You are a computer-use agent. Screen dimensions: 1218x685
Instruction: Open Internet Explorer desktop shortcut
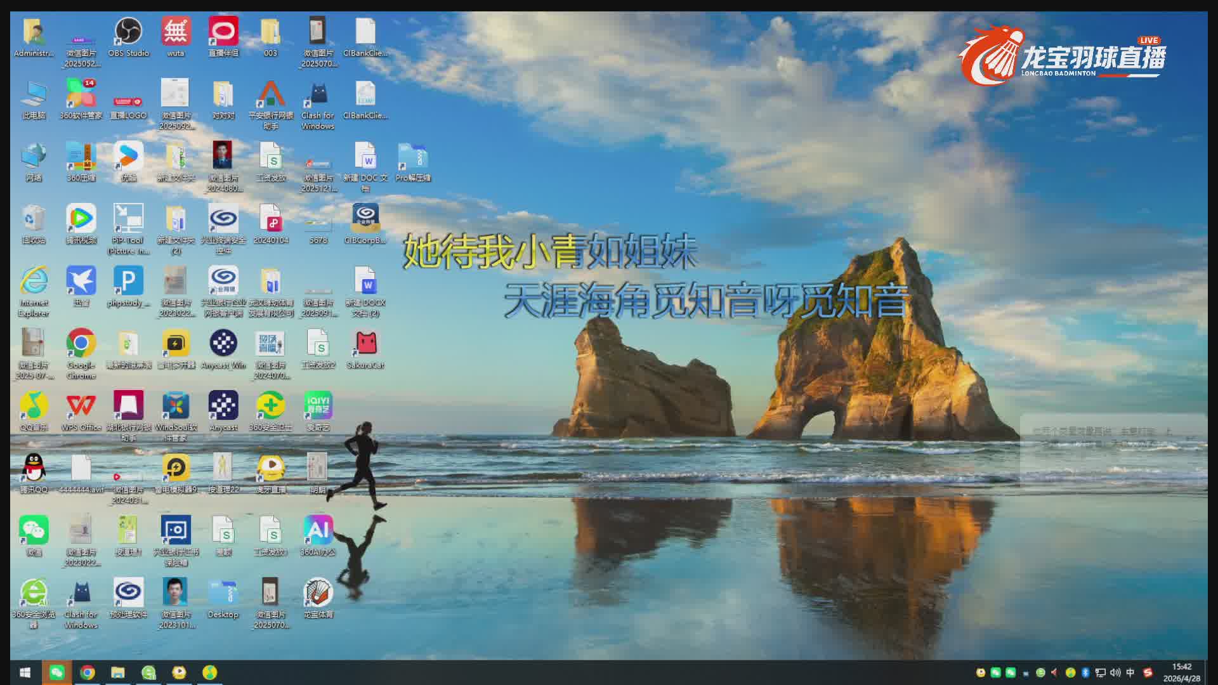pyautogui.click(x=34, y=281)
